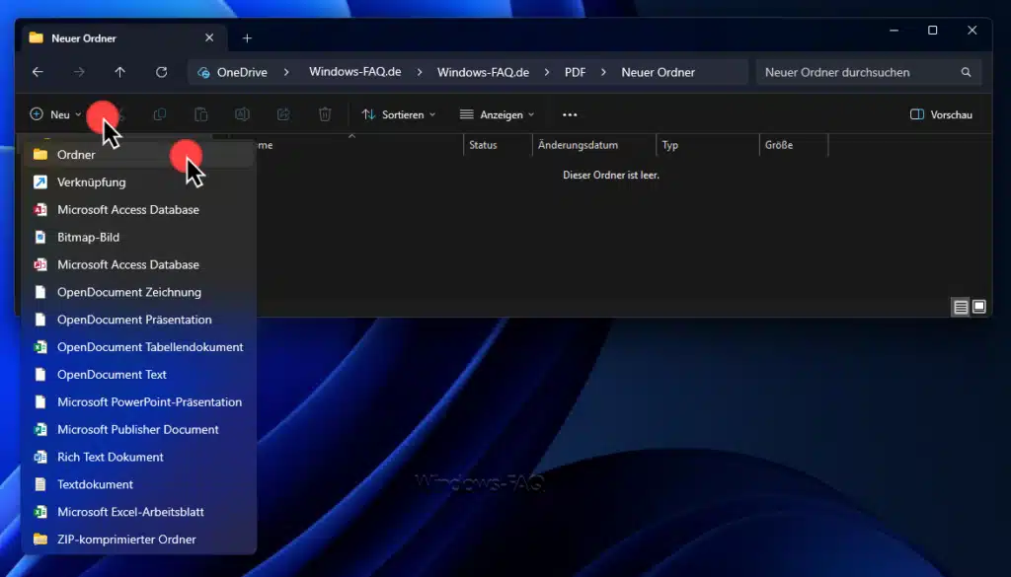Switch to large thumbnails view icon
This screenshot has height=577, width=1011.
coord(978,307)
